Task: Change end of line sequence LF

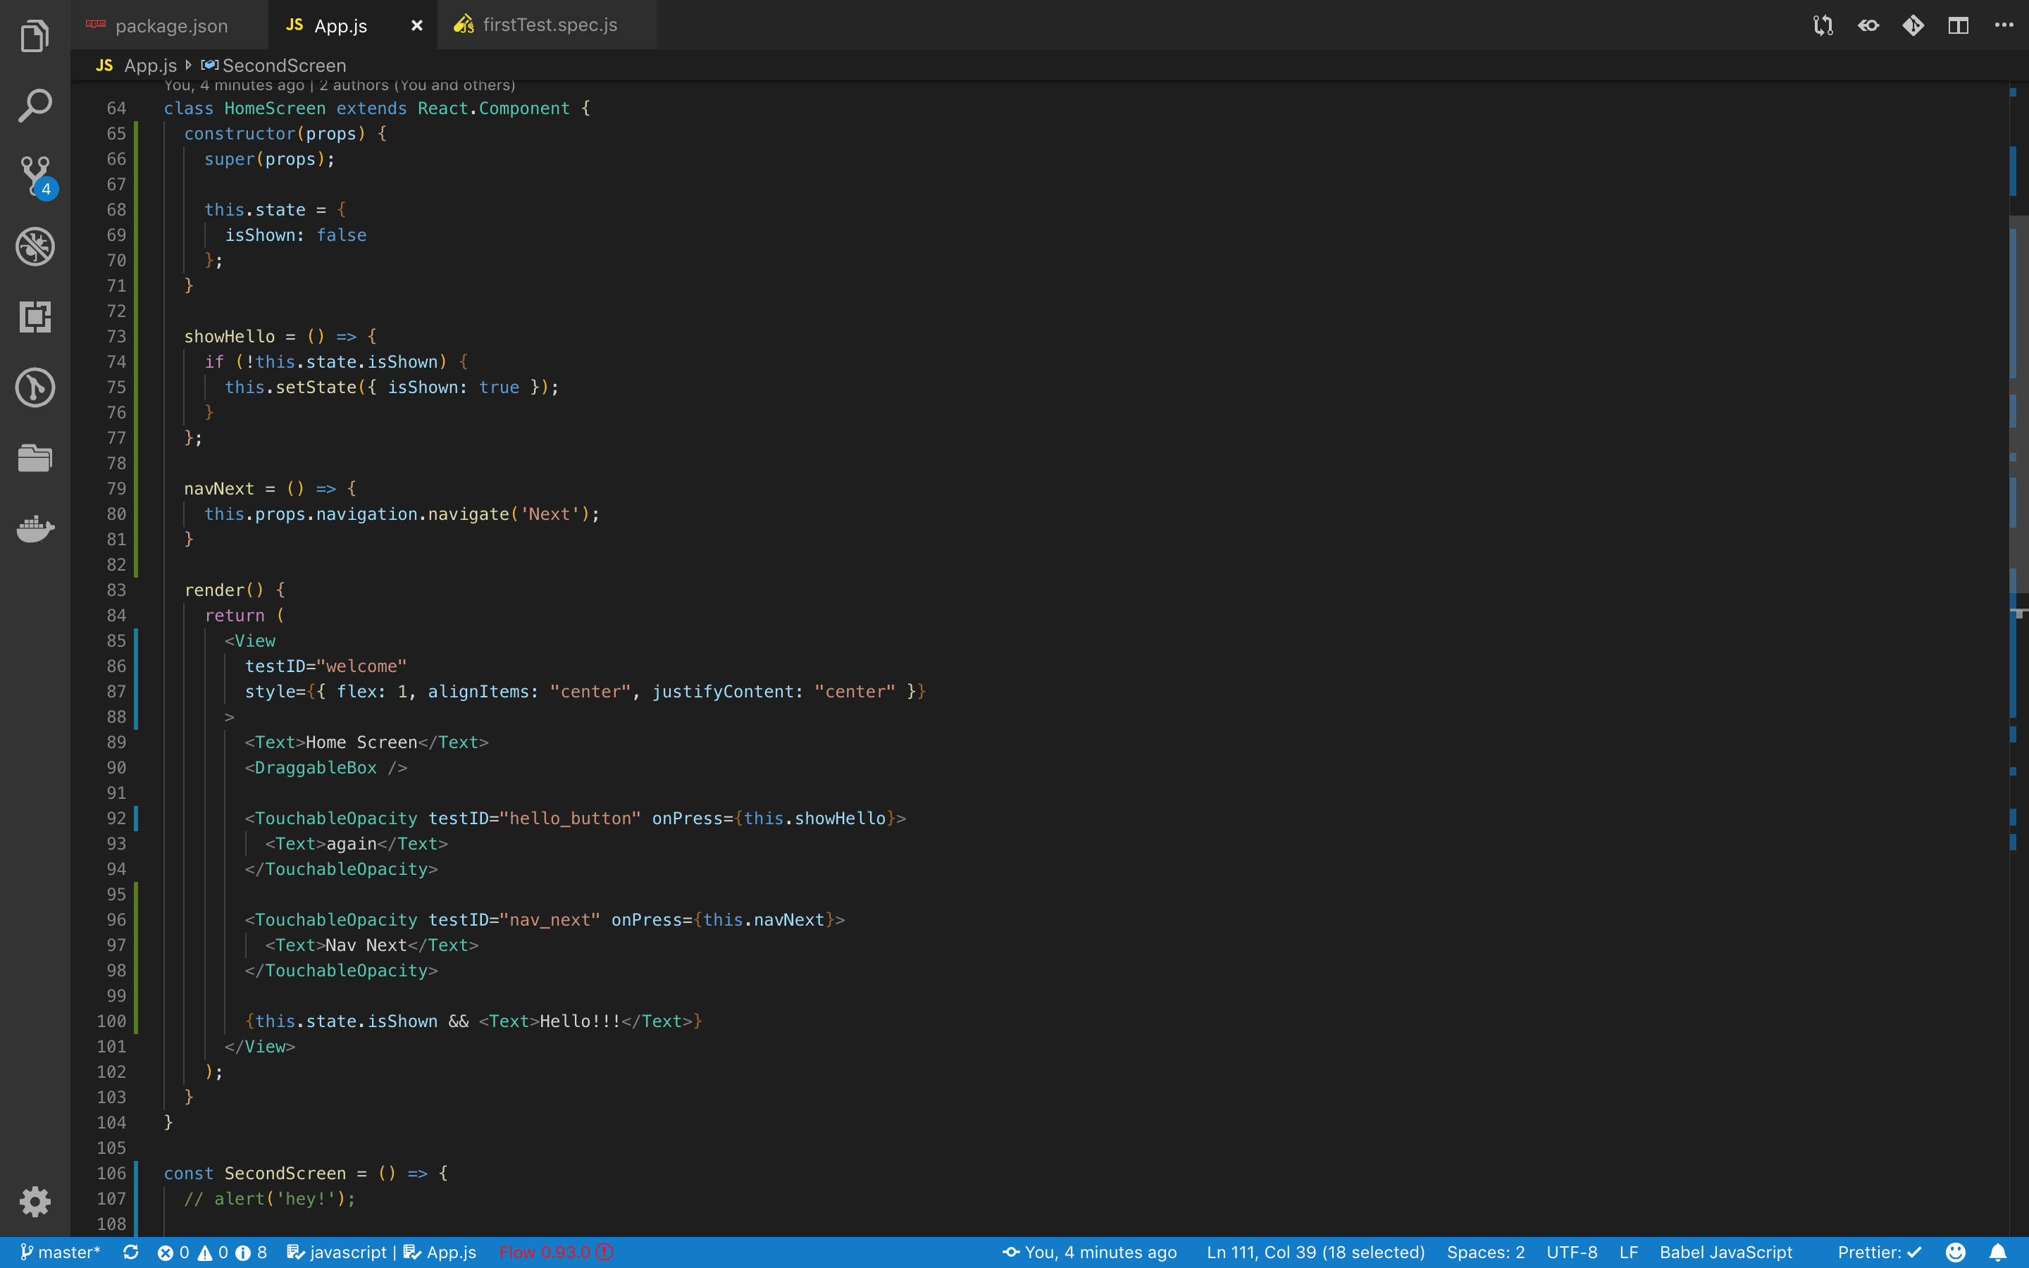Action: [x=1629, y=1252]
